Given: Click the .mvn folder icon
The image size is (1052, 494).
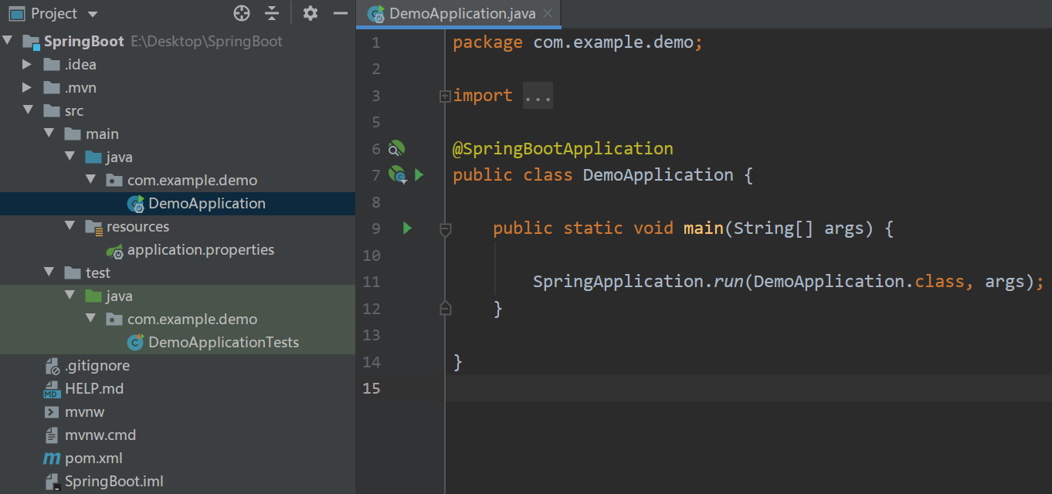Looking at the screenshot, I should coord(52,87).
